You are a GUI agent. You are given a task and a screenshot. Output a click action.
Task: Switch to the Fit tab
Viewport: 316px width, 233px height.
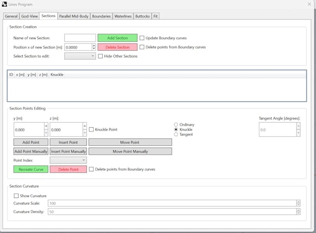coord(155,16)
